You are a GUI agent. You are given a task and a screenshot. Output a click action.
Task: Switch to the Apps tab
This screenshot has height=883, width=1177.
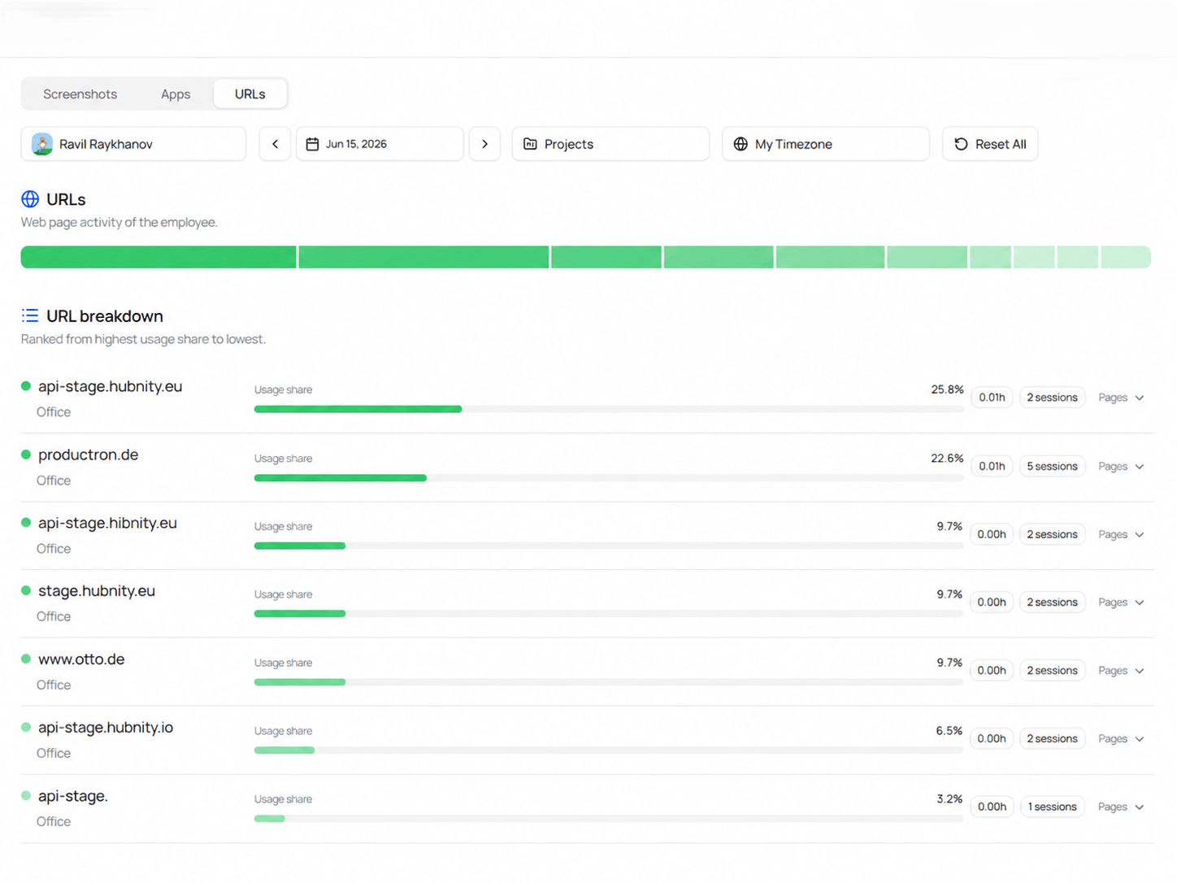pos(176,94)
